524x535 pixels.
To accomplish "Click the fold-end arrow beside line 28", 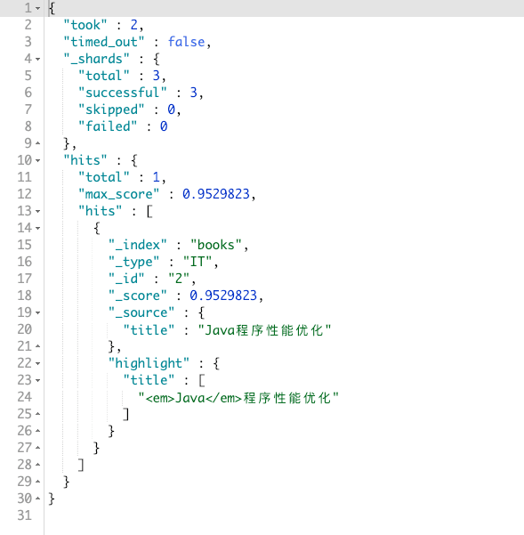I will coord(38,465).
